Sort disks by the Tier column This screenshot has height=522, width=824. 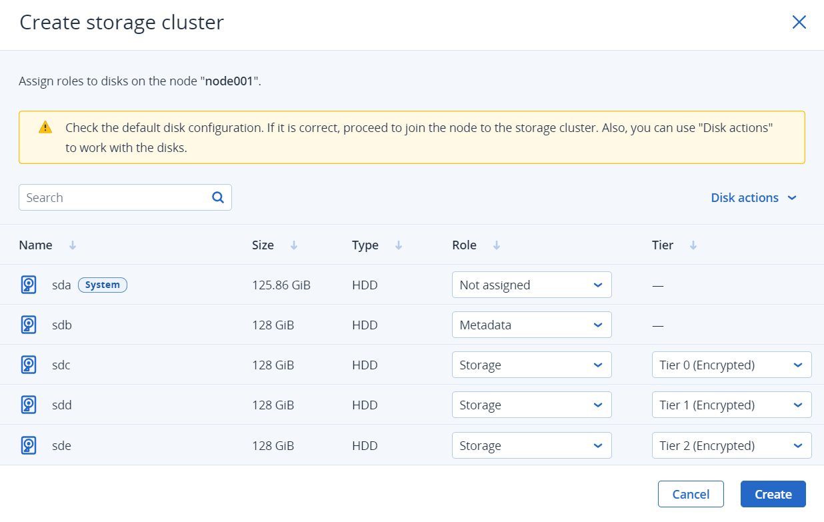coord(693,245)
